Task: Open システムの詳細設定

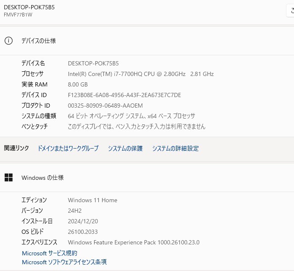Action: 175,148
